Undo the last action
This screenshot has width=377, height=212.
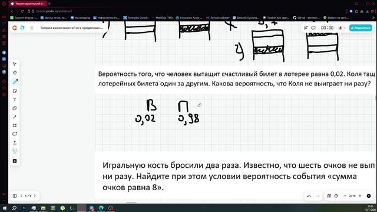click(309, 196)
